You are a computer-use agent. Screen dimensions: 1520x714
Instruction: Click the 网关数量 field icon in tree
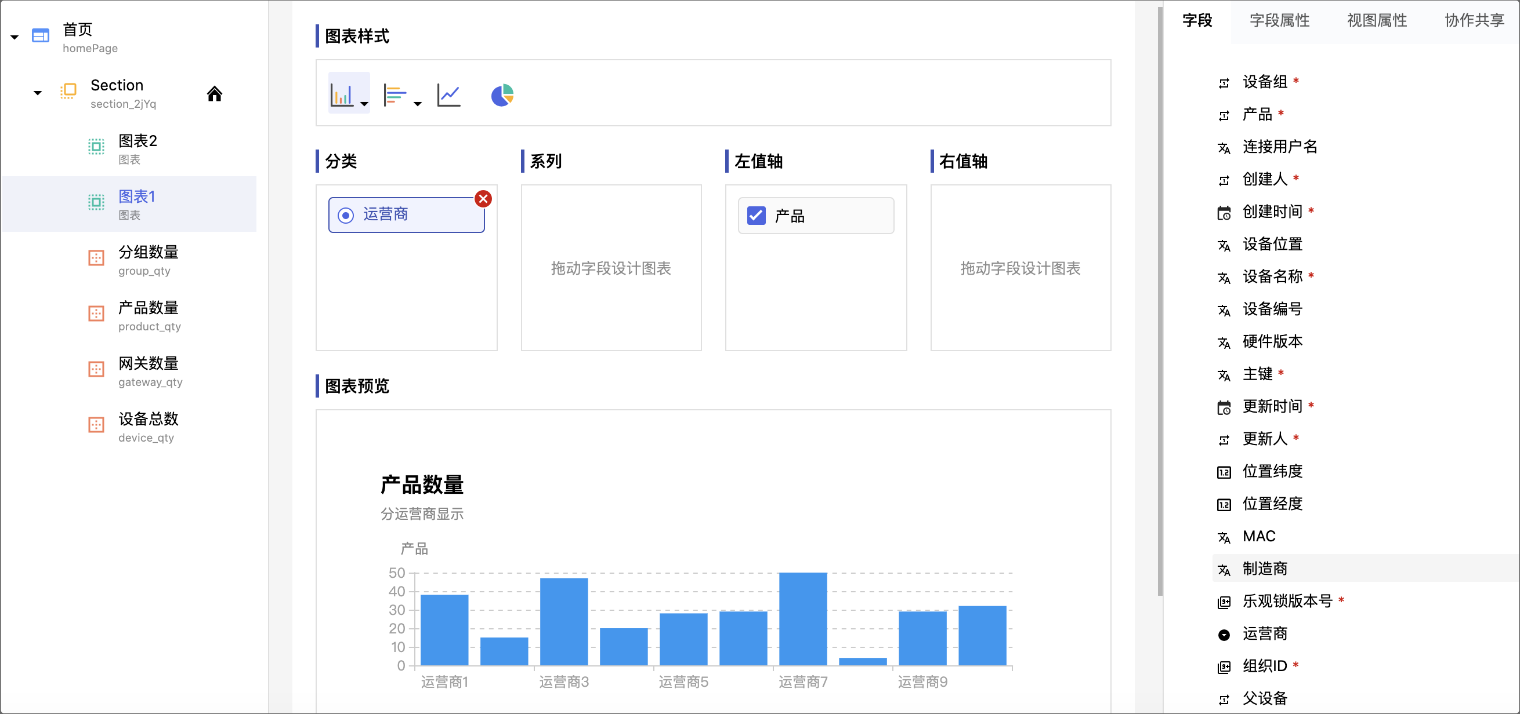96,369
